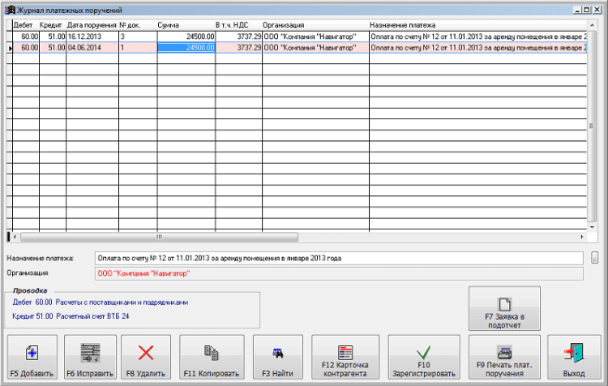Click F7 Заявка в подотчет

pos(504,308)
